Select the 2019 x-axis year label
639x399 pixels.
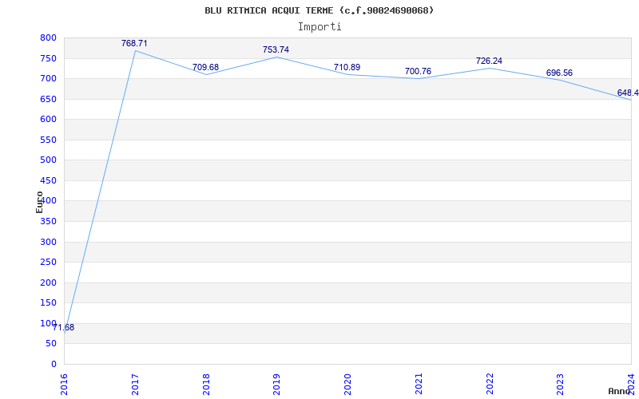[276, 385]
